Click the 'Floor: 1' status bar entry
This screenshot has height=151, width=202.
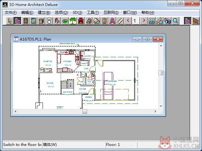113,145
